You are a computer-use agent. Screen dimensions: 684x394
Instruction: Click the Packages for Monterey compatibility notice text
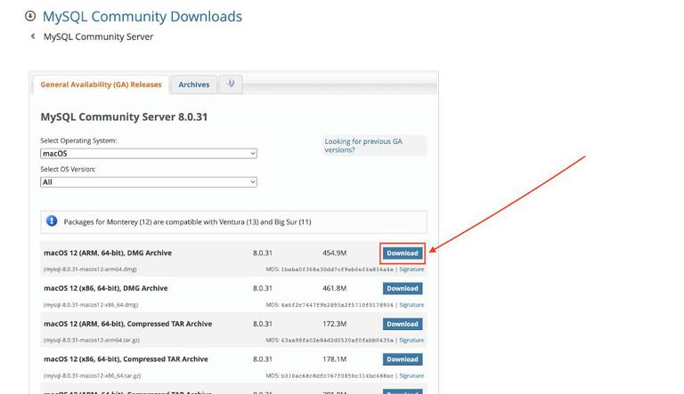188,221
